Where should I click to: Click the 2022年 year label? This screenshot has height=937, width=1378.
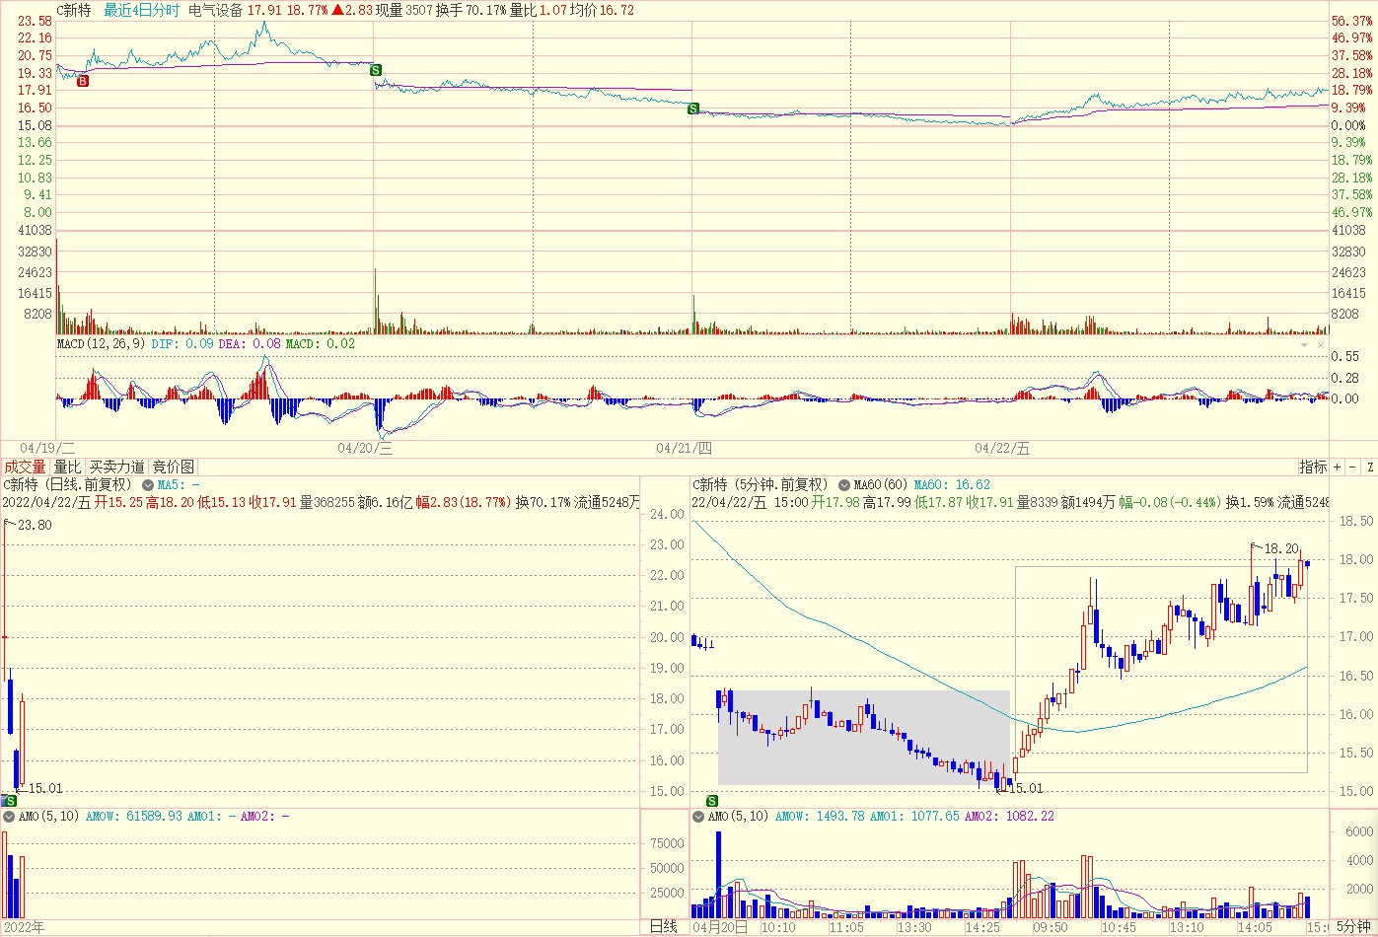pos(24,927)
